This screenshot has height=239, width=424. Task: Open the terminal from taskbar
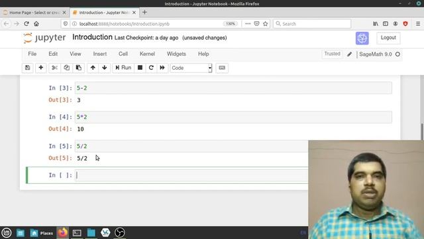pyautogui.click(x=77, y=233)
